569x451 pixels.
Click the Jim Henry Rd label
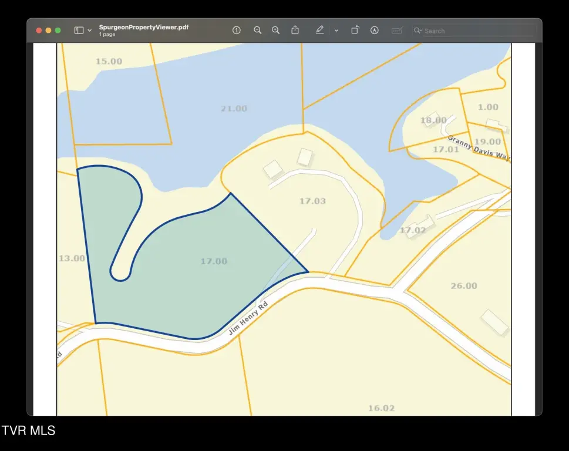click(x=248, y=318)
